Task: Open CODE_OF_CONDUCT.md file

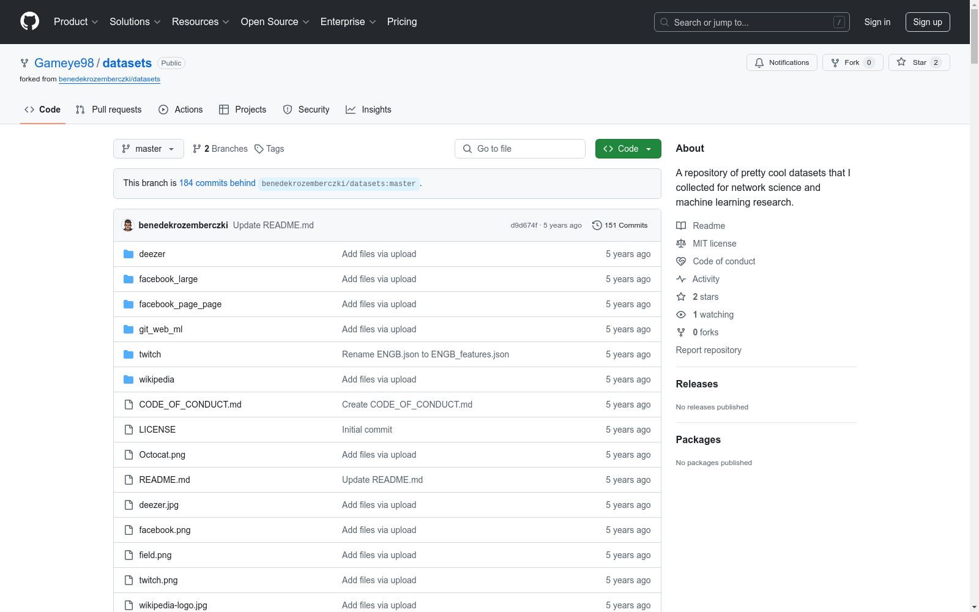Action: point(190,405)
